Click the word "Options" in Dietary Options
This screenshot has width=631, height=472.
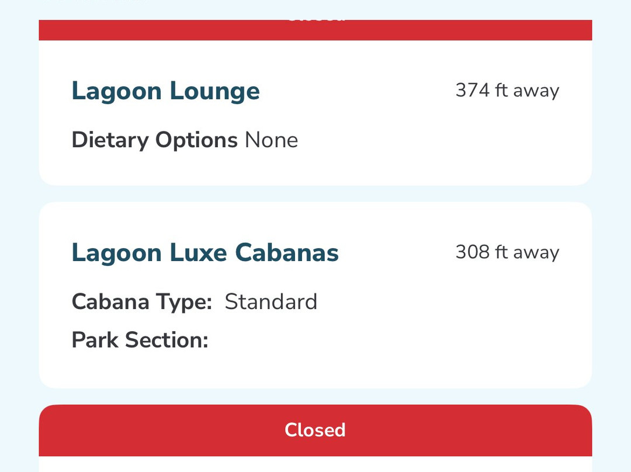click(196, 140)
